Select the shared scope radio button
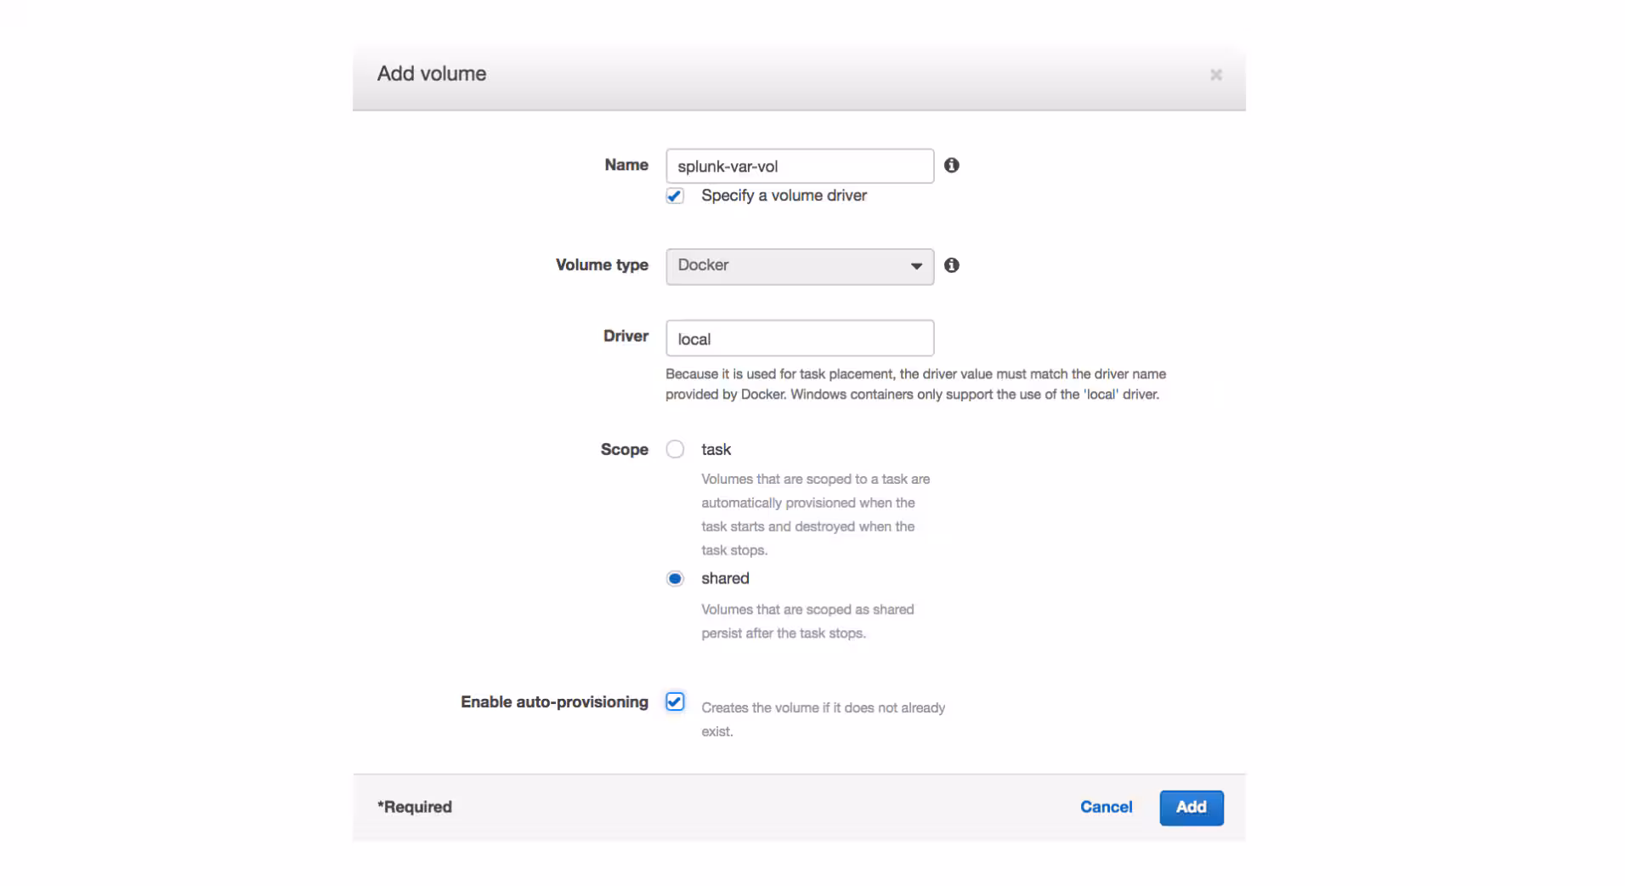1625x886 pixels. point(675,578)
